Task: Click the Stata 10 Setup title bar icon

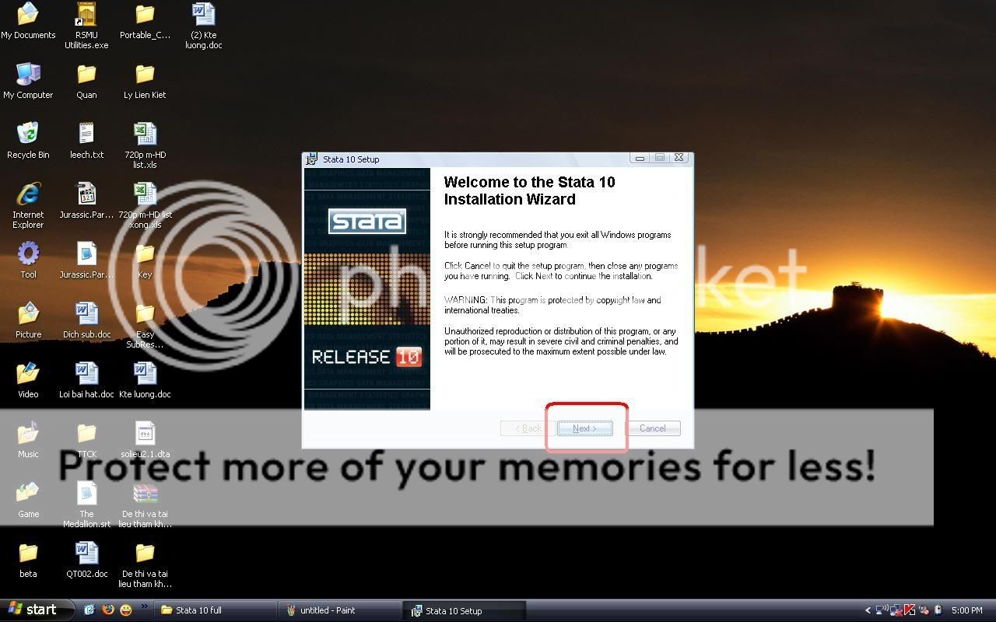Action: (311, 159)
